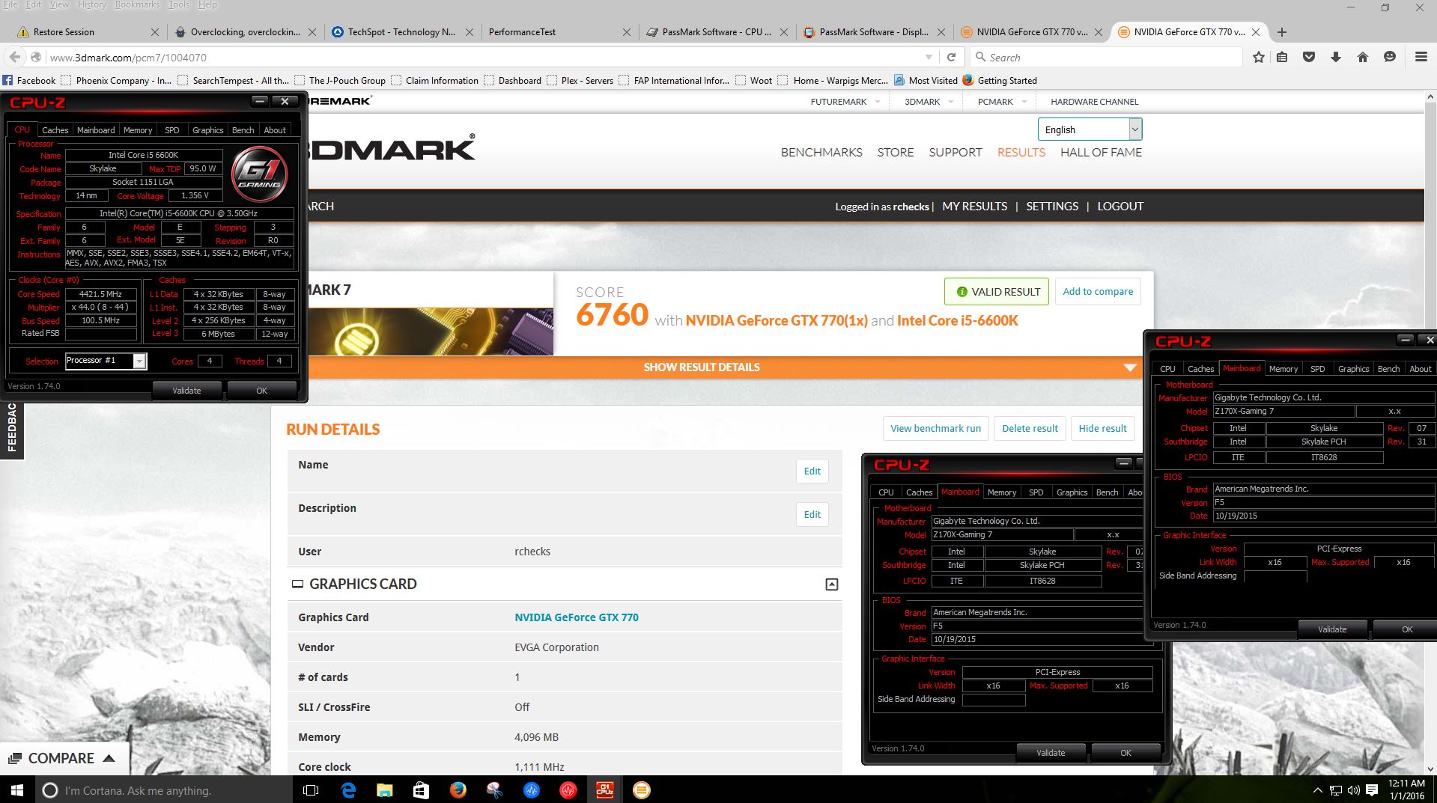The image size is (1437, 803).
Task: Open the RESULTS navigation item
Action: click(1021, 152)
